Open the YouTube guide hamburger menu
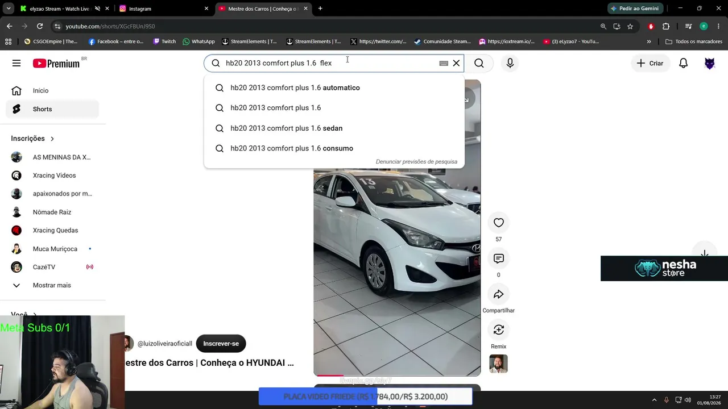Viewport: 728px width, 409px height. point(16,63)
